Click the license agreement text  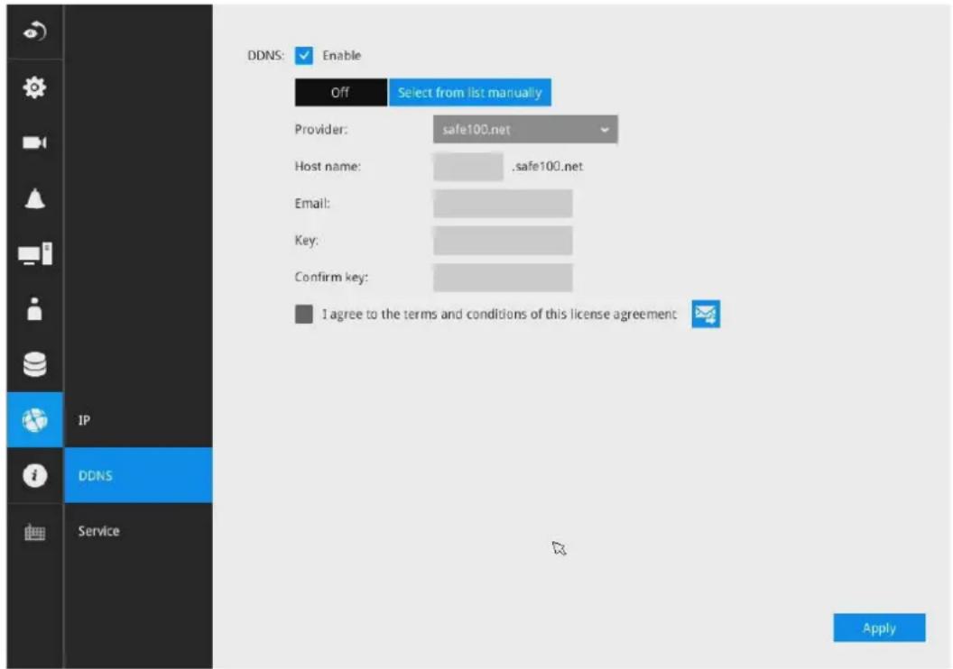pyautogui.click(x=499, y=314)
